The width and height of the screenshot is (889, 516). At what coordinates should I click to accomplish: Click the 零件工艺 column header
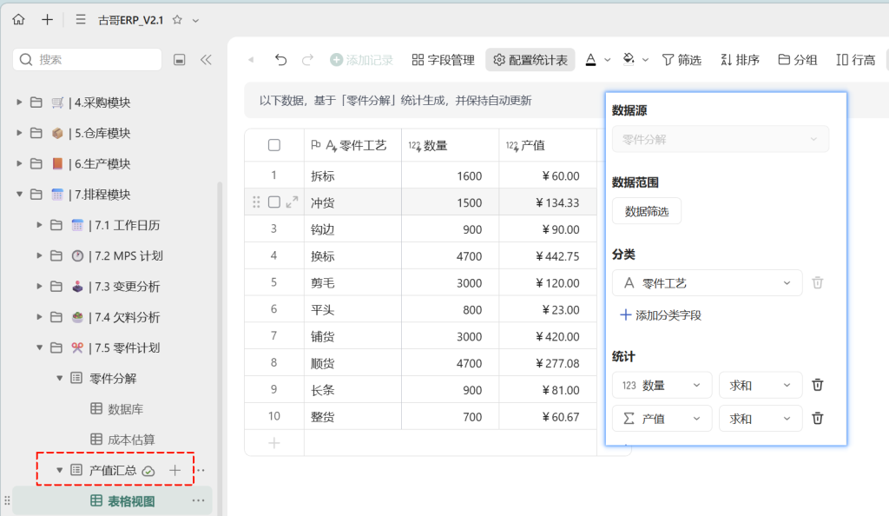pyautogui.click(x=352, y=145)
